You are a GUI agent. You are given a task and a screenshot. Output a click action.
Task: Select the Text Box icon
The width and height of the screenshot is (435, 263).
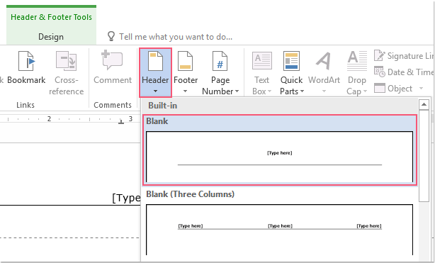(262, 61)
